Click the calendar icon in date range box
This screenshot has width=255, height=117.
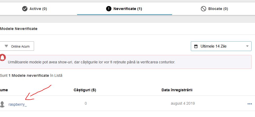(196, 46)
